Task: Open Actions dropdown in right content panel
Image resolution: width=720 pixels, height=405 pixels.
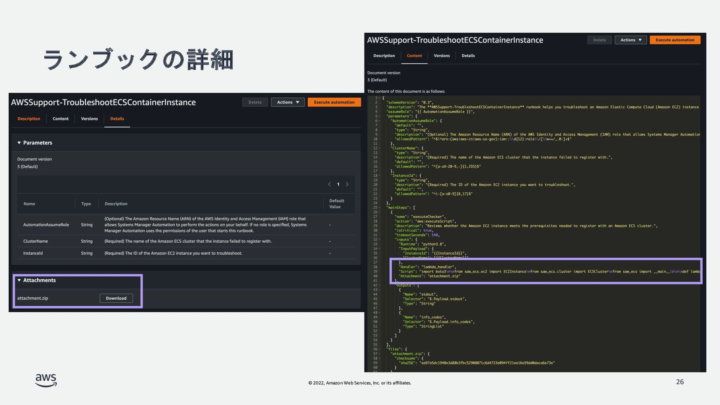Action: pyautogui.click(x=631, y=40)
